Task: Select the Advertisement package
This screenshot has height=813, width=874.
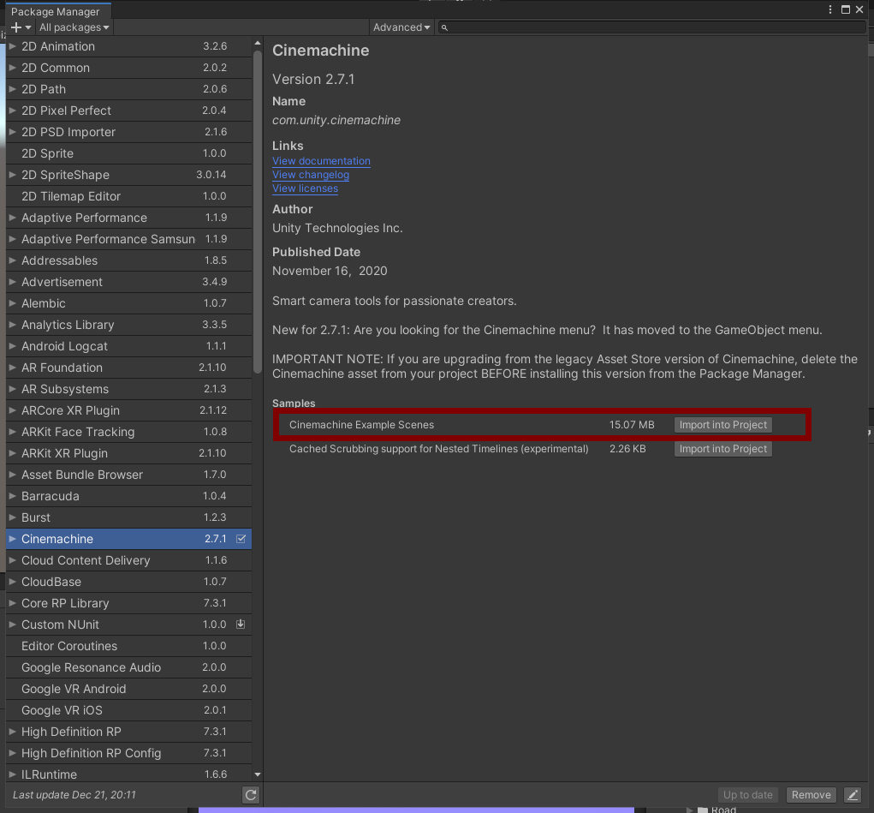Action: [x=128, y=282]
